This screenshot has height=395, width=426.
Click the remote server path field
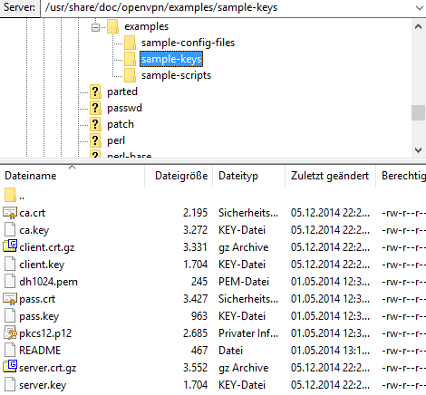228,8
